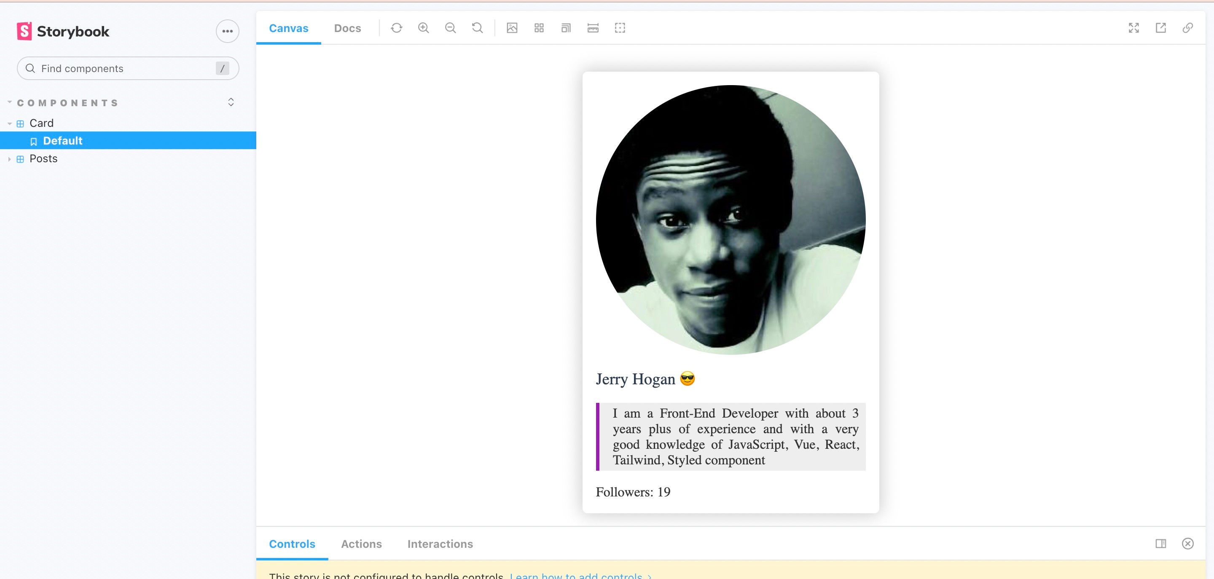This screenshot has width=1214, height=579.
Task: Click the remount component reload icon
Action: click(396, 28)
